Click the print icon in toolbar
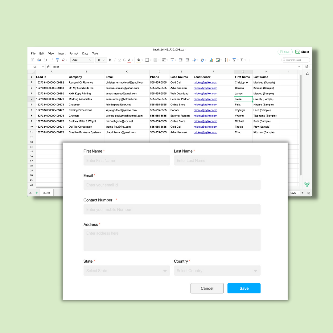This screenshot has width=333, height=333. 39,60
